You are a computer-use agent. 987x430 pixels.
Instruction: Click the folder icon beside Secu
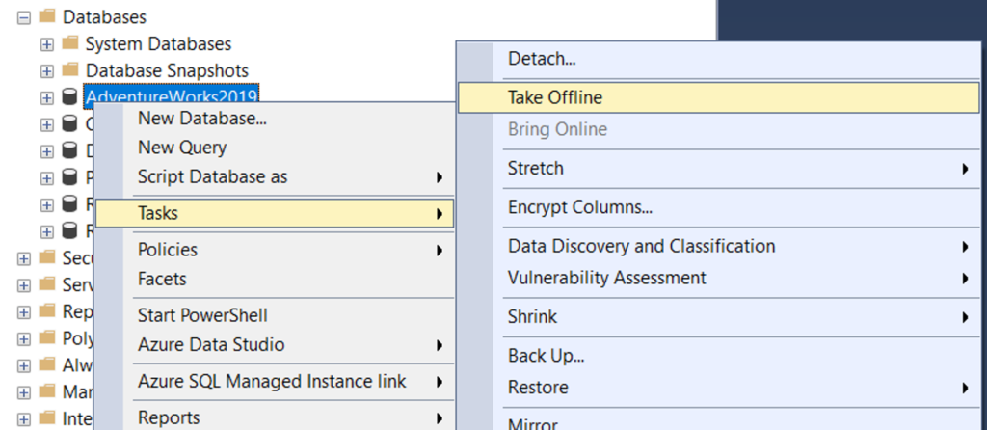pyautogui.click(x=46, y=257)
